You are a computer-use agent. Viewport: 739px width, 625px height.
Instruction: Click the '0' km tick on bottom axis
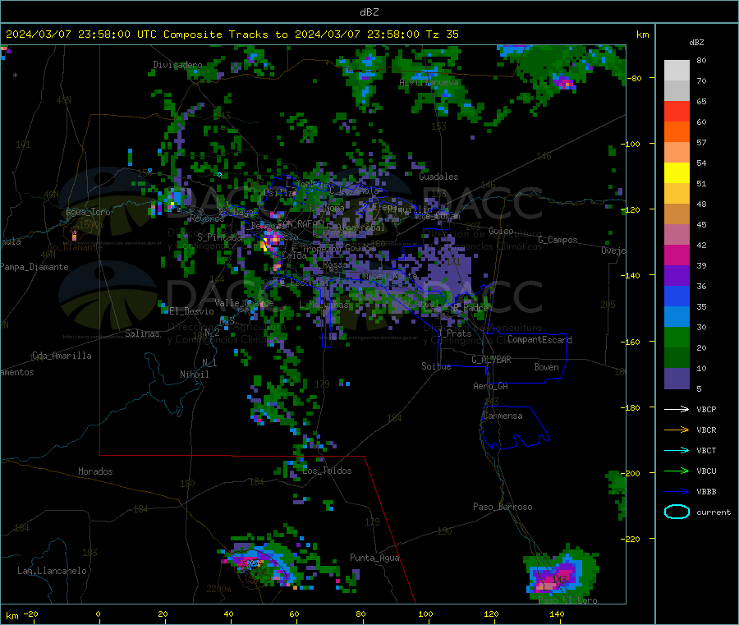(x=98, y=614)
